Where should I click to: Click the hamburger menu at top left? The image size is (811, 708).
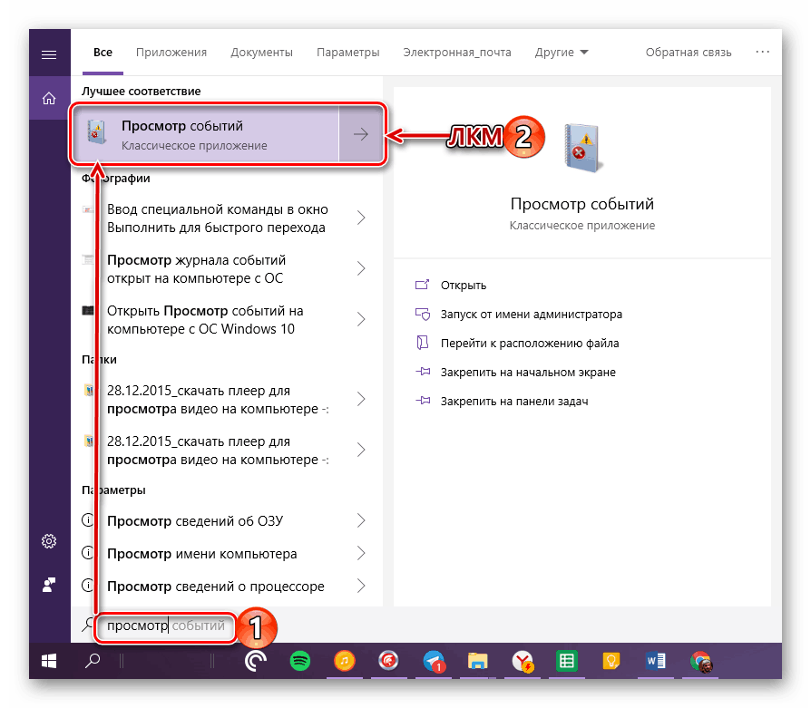pos(48,53)
